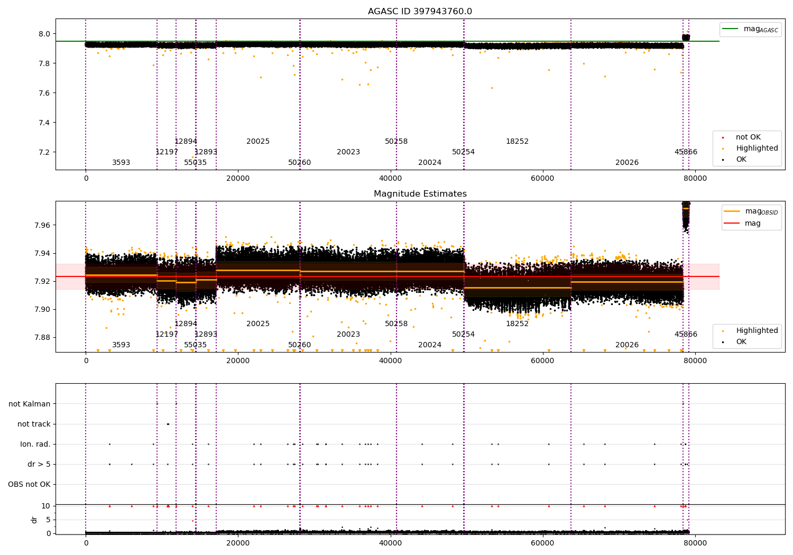This screenshot has height=555, width=793.
Task: Click obsid 3593 in Magnitude Estimates plot
Action: coord(121,345)
